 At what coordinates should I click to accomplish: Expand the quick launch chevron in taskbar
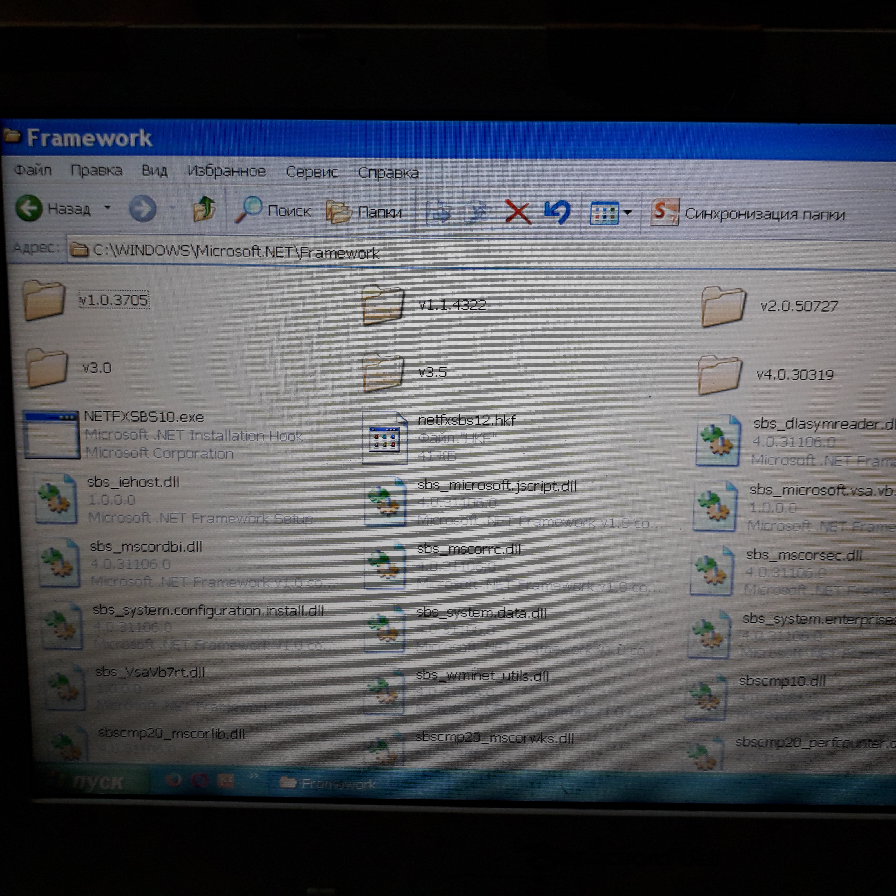coord(254,775)
